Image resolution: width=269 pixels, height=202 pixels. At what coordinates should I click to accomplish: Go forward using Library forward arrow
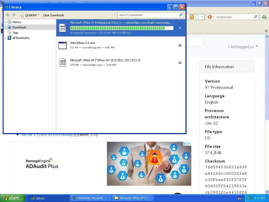(14, 15)
